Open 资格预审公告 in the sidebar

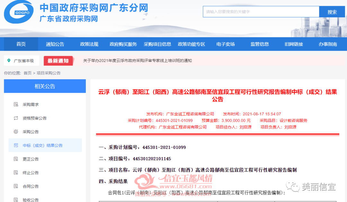[x=34, y=118]
